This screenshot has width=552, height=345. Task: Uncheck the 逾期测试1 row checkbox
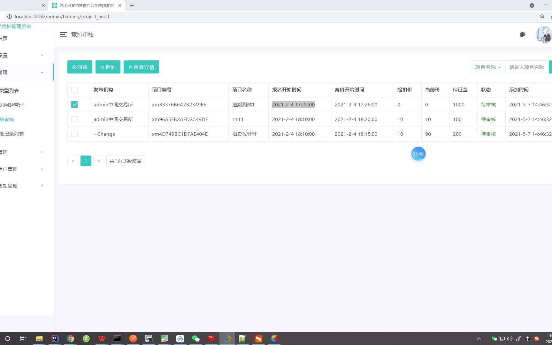[74, 104]
